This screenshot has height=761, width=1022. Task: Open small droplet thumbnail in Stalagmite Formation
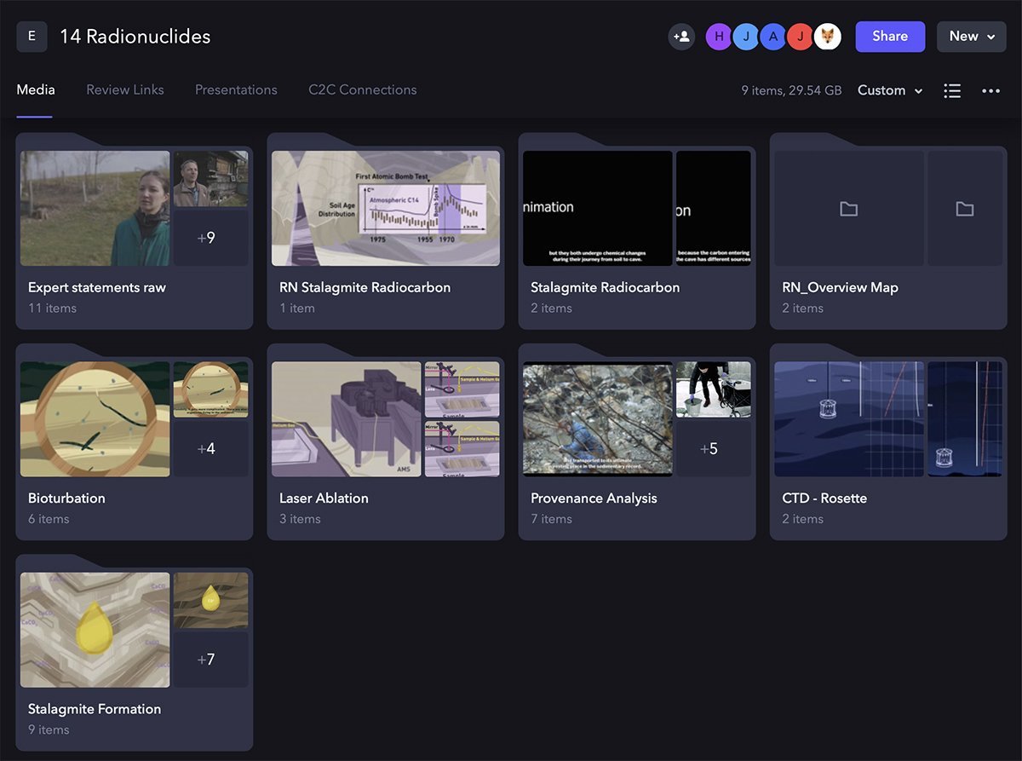[x=211, y=600]
